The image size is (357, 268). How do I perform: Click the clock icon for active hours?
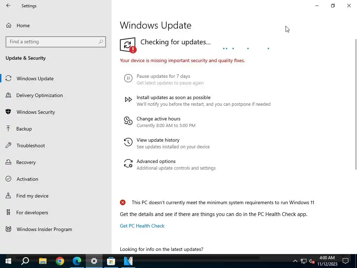(128, 121)
